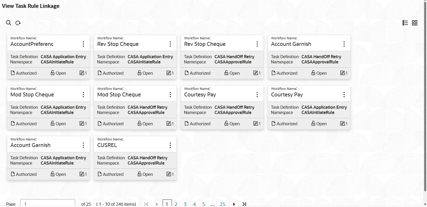This screenshot has height=207, width=427.
Task: Open kebab menu for Account Garnish Application Entry card
Action: (83, 145)
